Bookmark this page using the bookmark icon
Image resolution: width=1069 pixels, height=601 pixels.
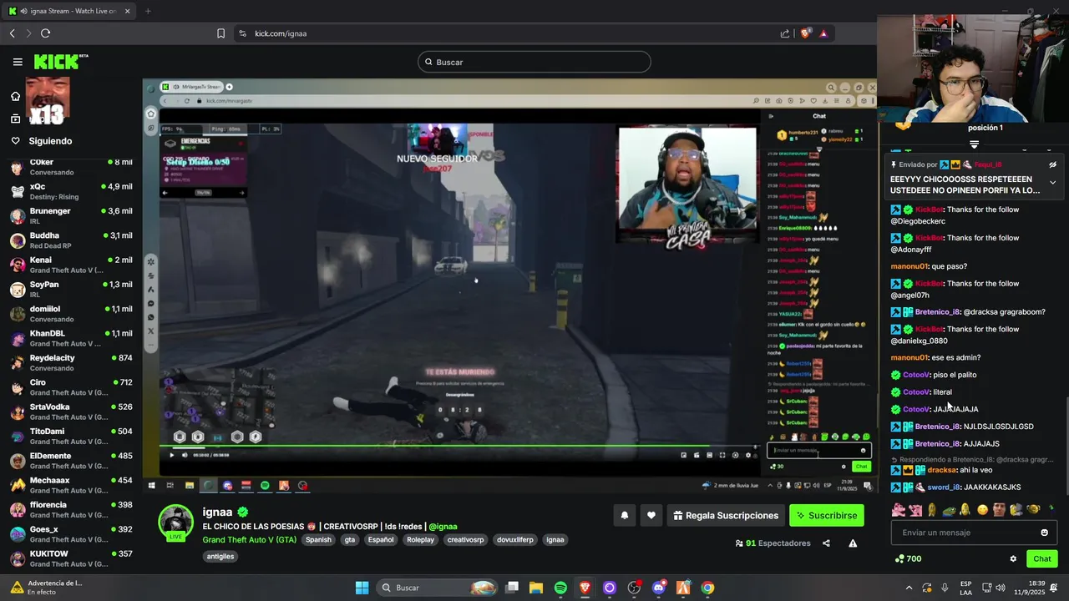click(220, 33)
